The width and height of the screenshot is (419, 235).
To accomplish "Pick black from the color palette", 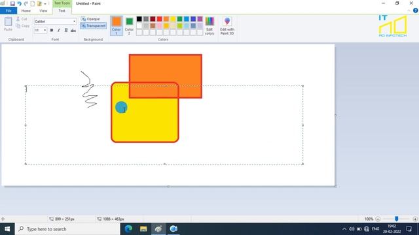I will (139, 19).
